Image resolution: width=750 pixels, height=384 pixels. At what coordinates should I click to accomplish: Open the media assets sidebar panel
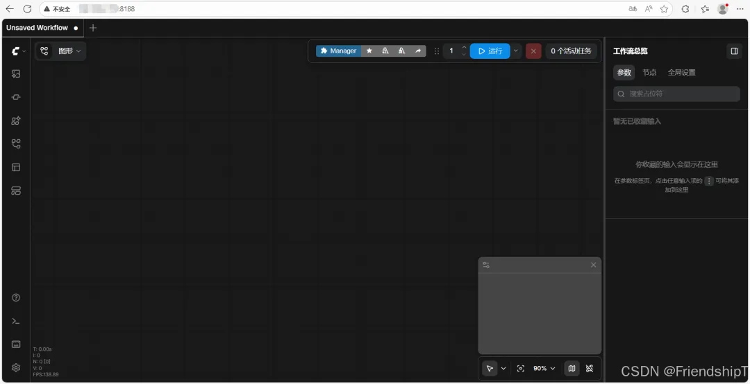coord(16,73)
